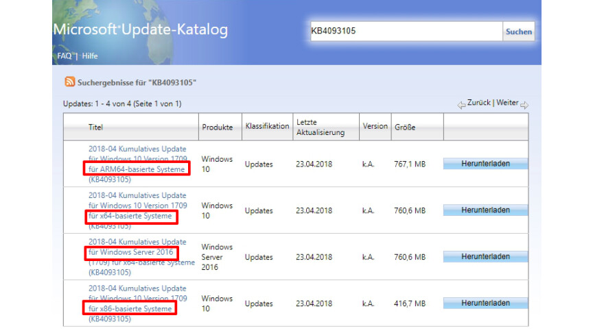Screen dimensions: 593x333
Task: Go to previous page via Zurück
Action: pyautogui.click(x=479, y=103)
